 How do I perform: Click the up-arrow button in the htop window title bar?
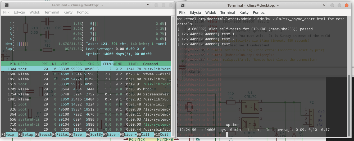148,5
